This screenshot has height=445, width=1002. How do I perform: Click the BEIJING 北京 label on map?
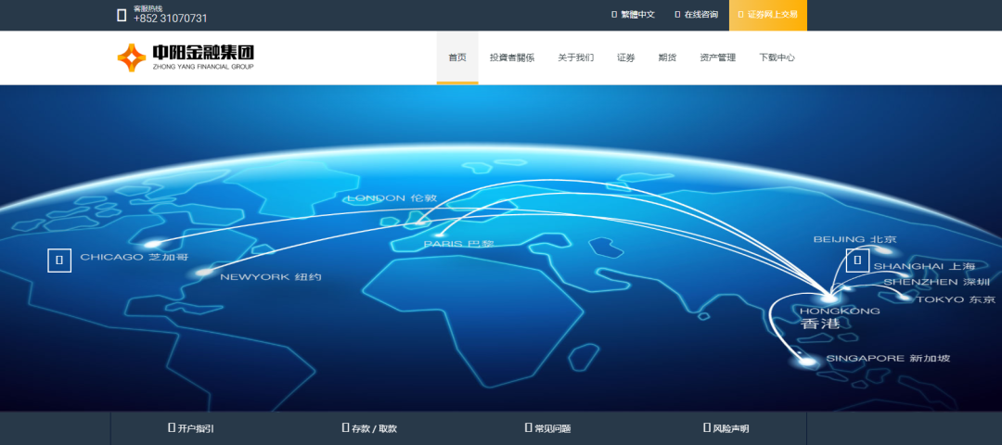pyautogui.click(x=855, y=239)
